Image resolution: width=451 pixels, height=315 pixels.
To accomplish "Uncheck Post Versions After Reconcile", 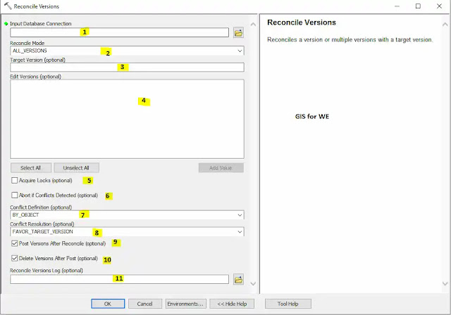I will point(14,243).
